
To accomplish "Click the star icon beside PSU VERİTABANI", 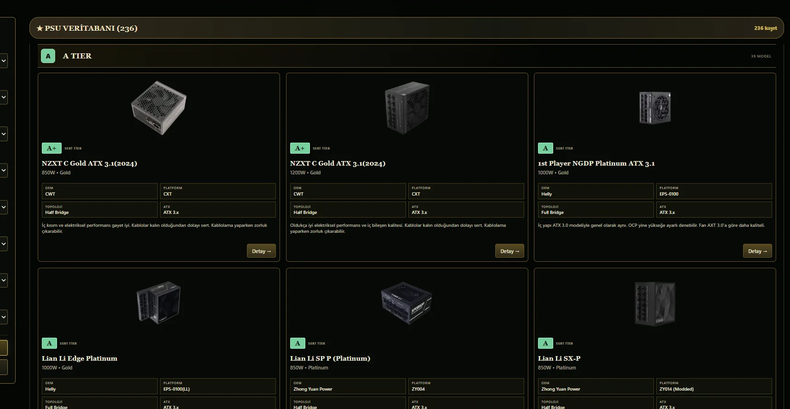I will [x=40, y=29].
